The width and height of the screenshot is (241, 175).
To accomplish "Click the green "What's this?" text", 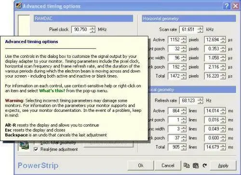I will pyautogui.click(x=52, y=91).
